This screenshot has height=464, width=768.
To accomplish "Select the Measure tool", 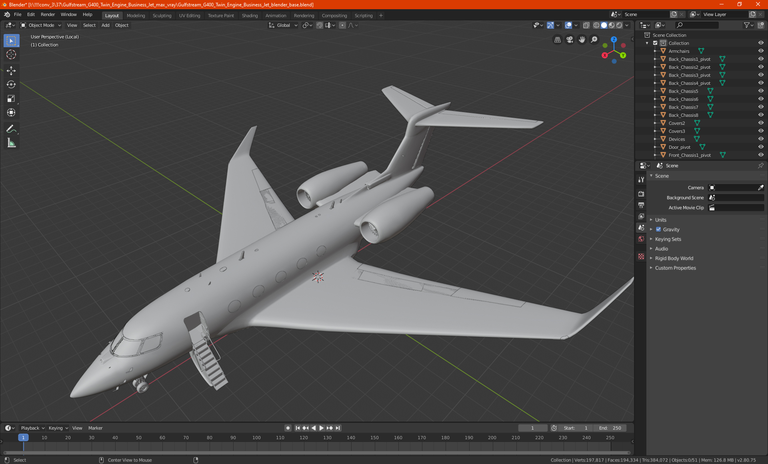I will click(x=11, y=143).
